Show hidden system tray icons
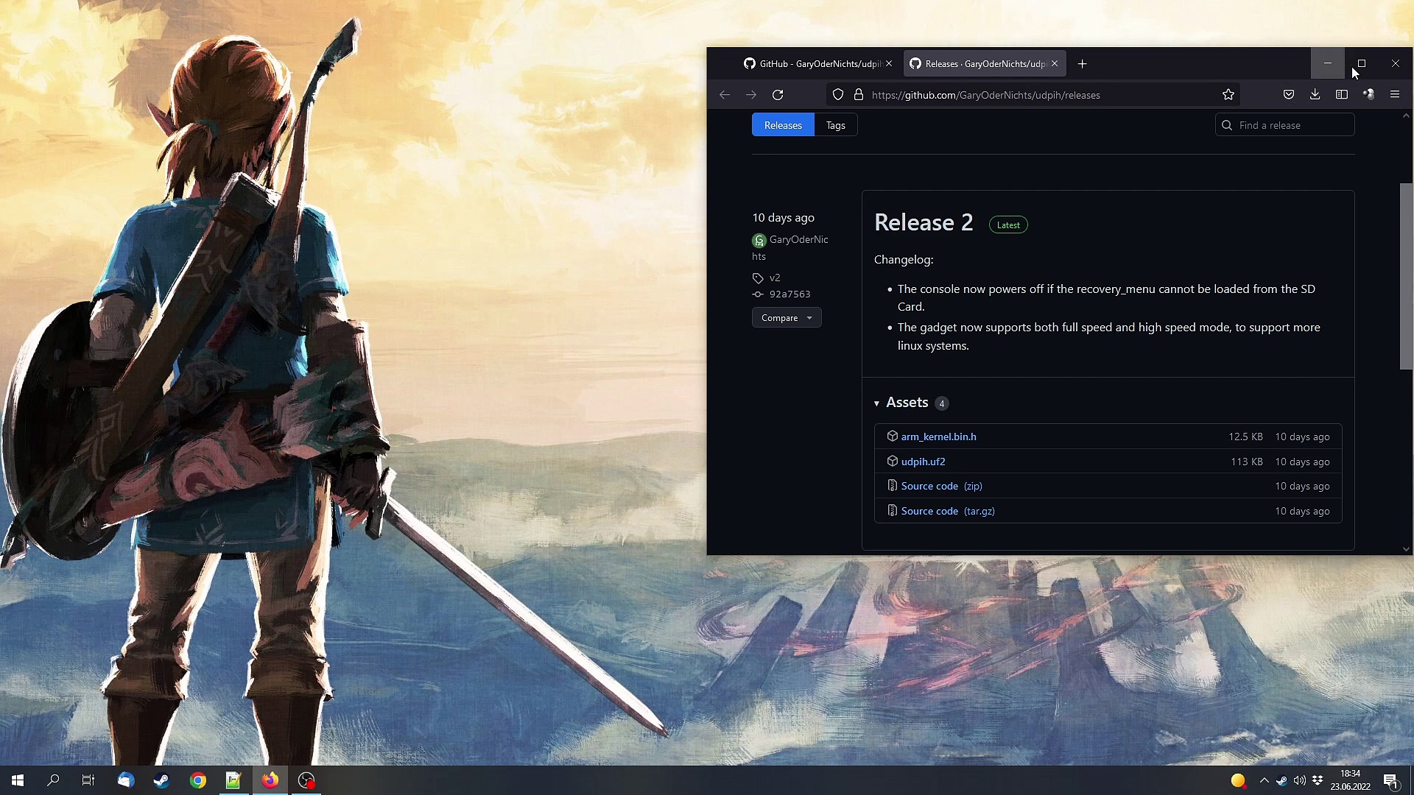The image size is (1414, 795). (1264, 780)
